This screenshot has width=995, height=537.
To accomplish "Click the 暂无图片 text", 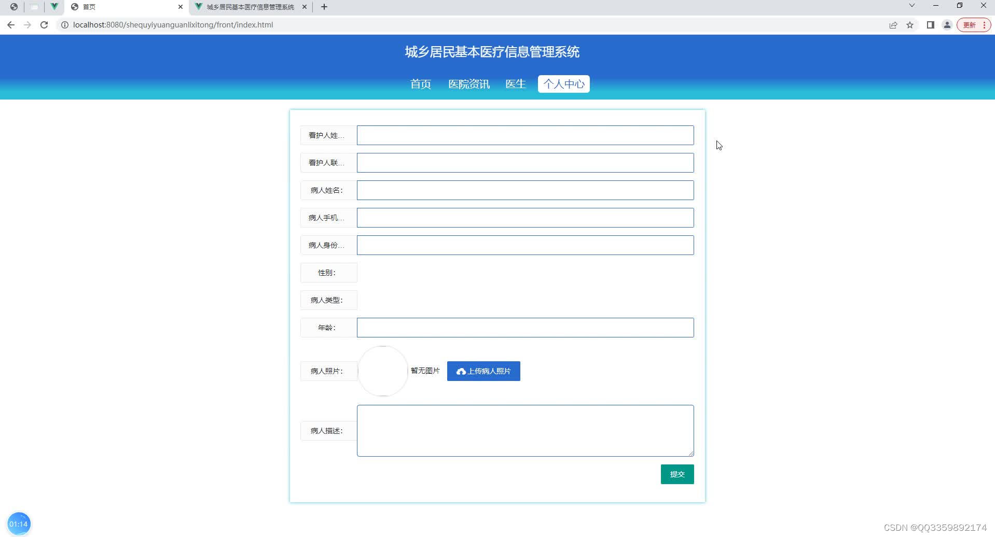I will click(x=425, y=371).
